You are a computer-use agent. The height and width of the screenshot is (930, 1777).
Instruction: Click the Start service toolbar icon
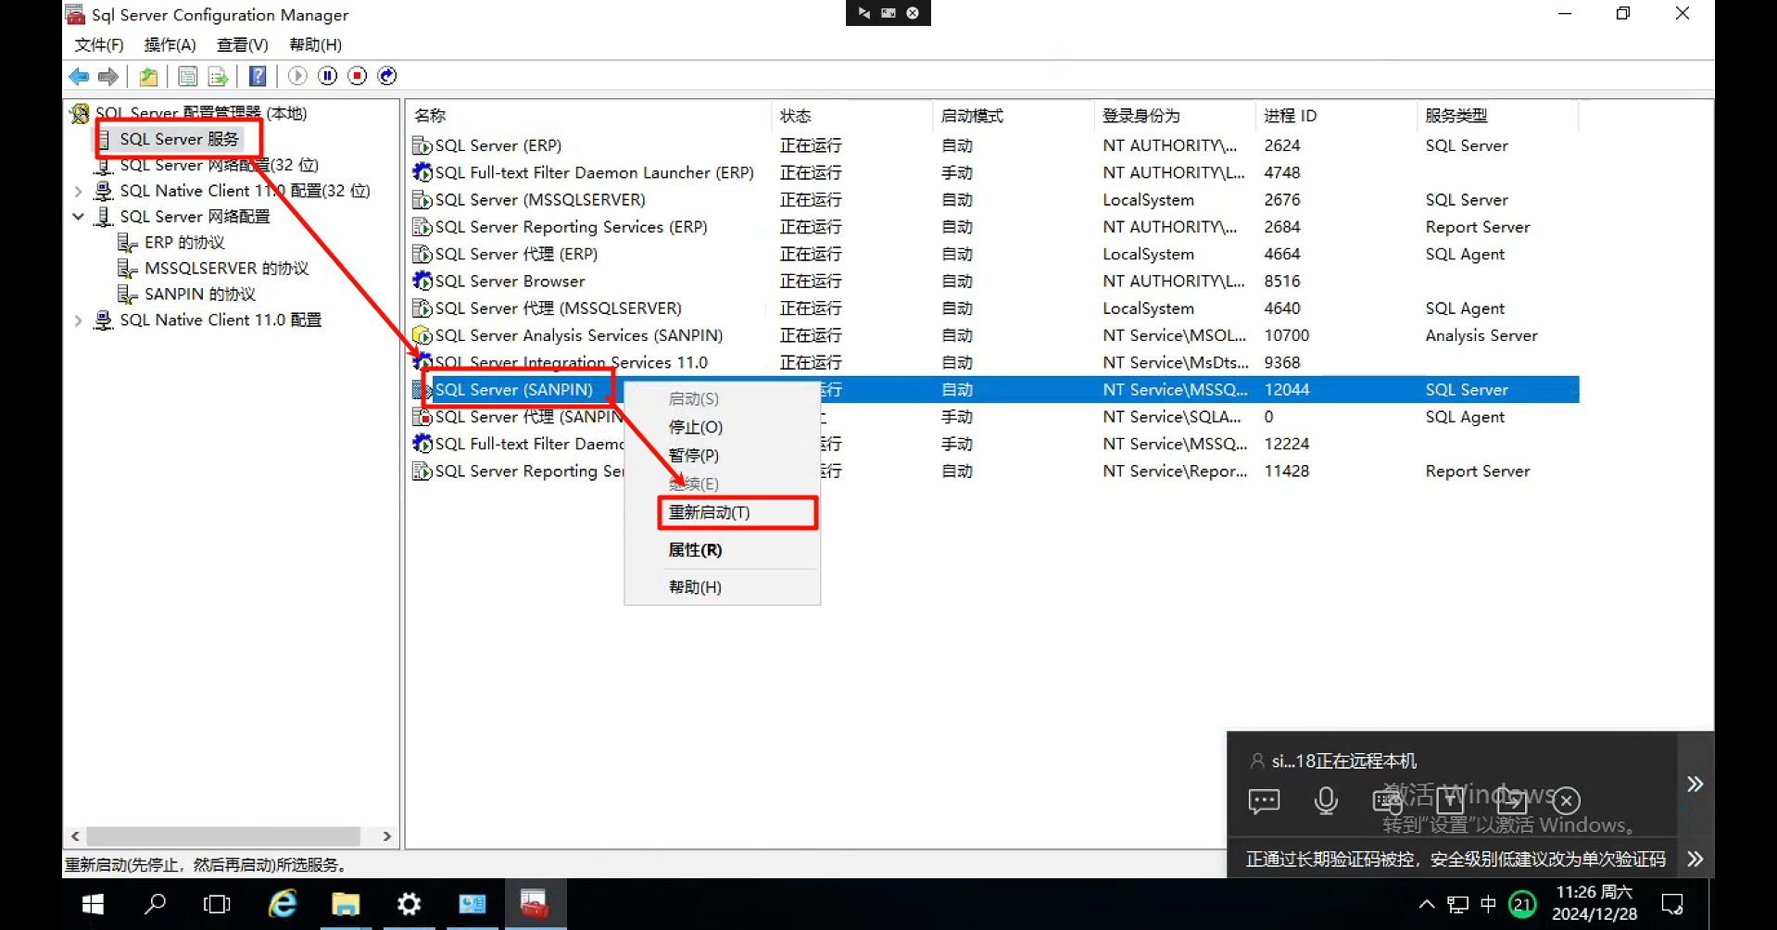[x=297, y=76]
